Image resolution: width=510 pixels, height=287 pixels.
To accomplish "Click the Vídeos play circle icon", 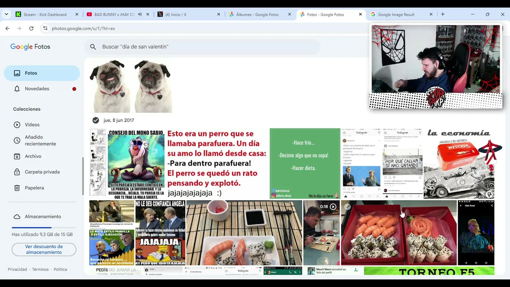I will [17, 125].
